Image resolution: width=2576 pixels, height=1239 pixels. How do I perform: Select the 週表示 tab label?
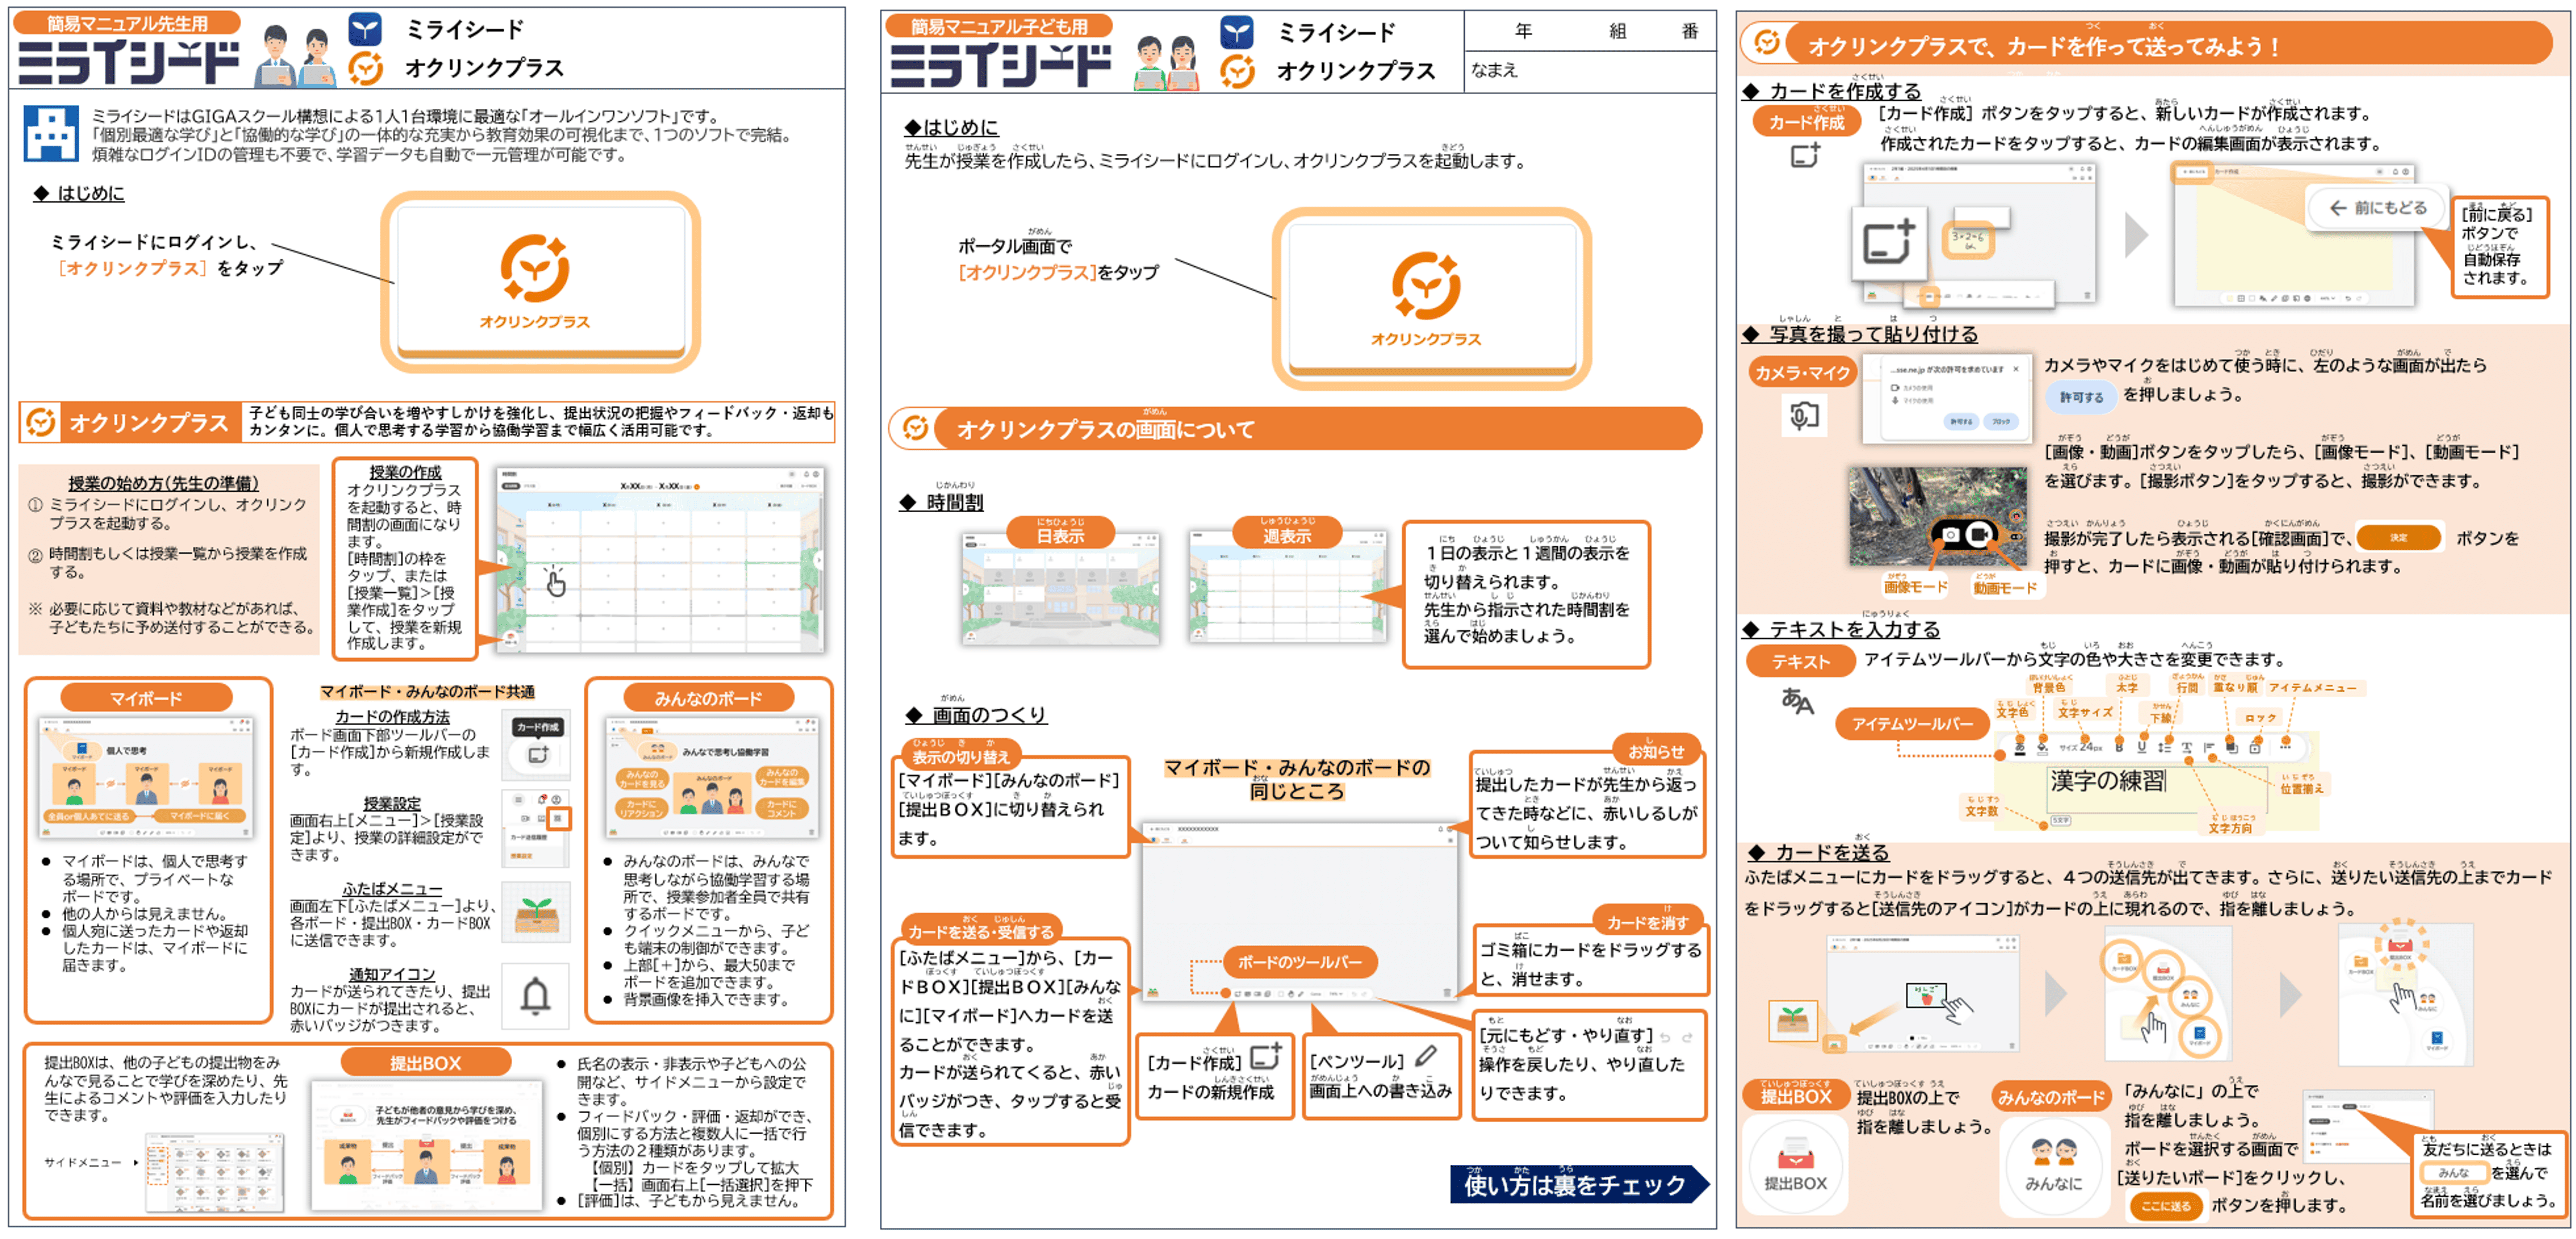pyautogui.click(x=1287, y=535)
